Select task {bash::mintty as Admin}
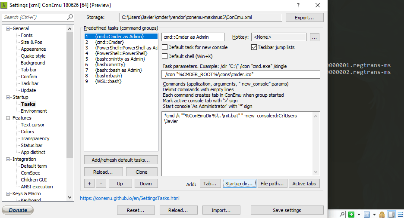Viewport: 404px width, 218px height. pyautogui.click(x=121, y=59)
